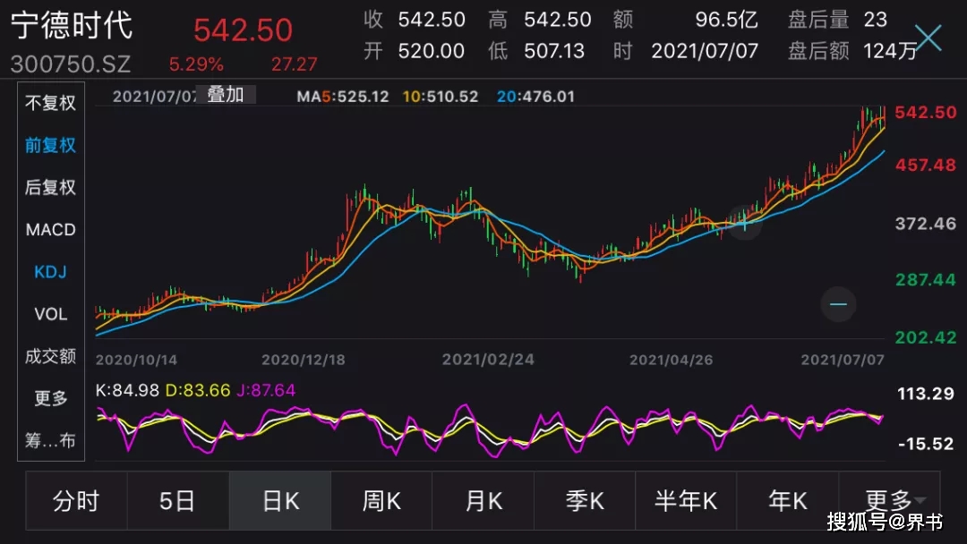
Task: Switch the indicator to MACD
Action: coord(50,229)
